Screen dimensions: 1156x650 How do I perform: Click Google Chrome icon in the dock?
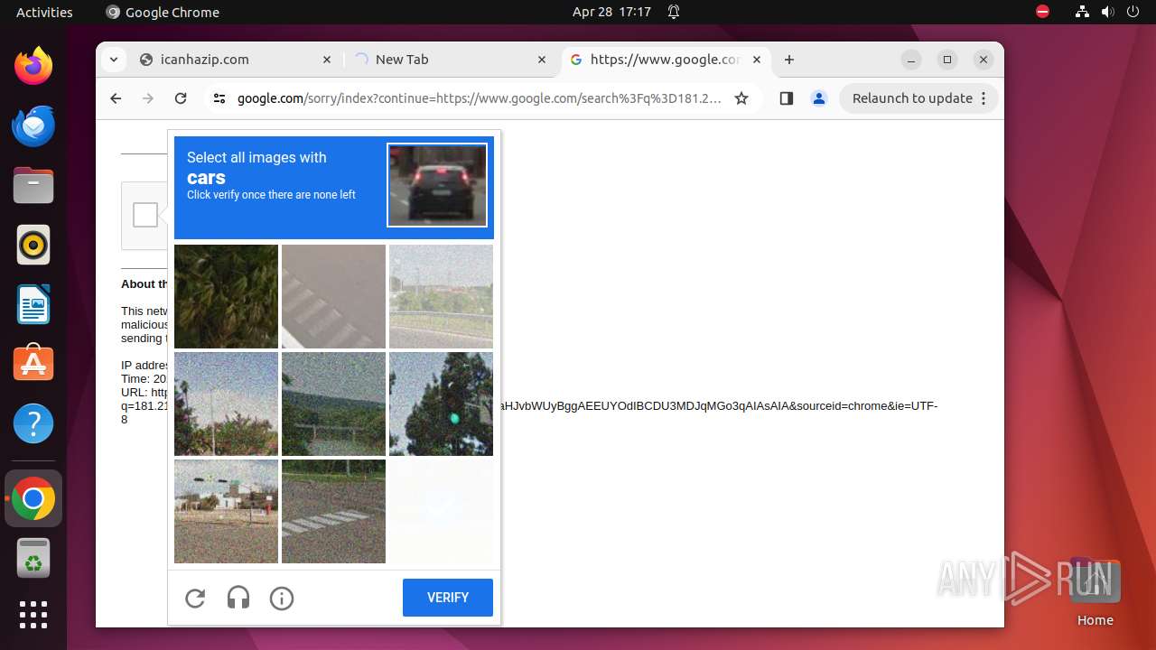point(33,498)
